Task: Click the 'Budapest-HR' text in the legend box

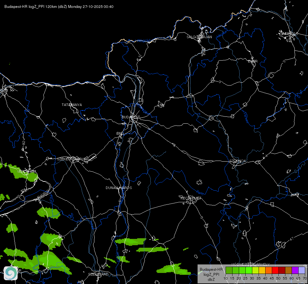Action: (x=211, y=269)
